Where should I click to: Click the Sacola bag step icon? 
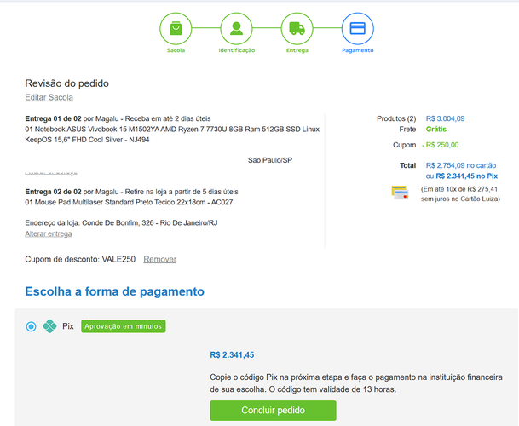click(176, 28)
